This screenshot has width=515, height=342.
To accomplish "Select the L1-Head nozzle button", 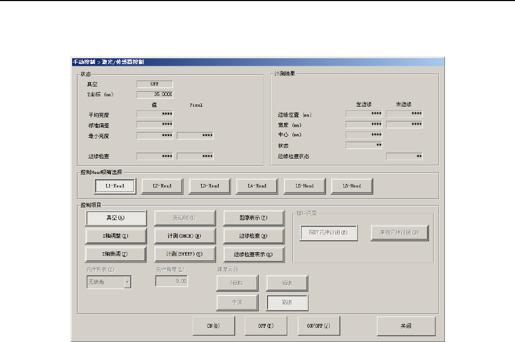I will 115,186.
